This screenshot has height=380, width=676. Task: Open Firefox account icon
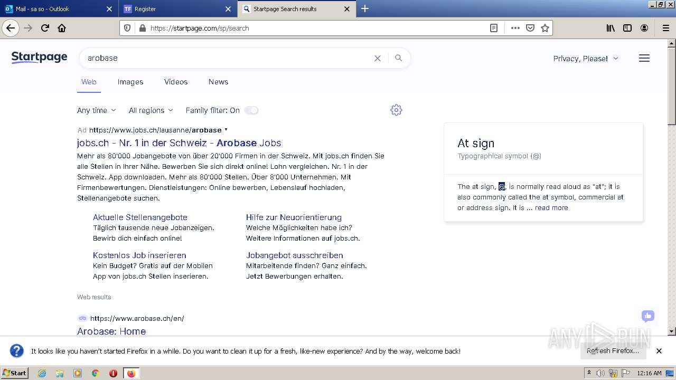(x=644, y=28)
